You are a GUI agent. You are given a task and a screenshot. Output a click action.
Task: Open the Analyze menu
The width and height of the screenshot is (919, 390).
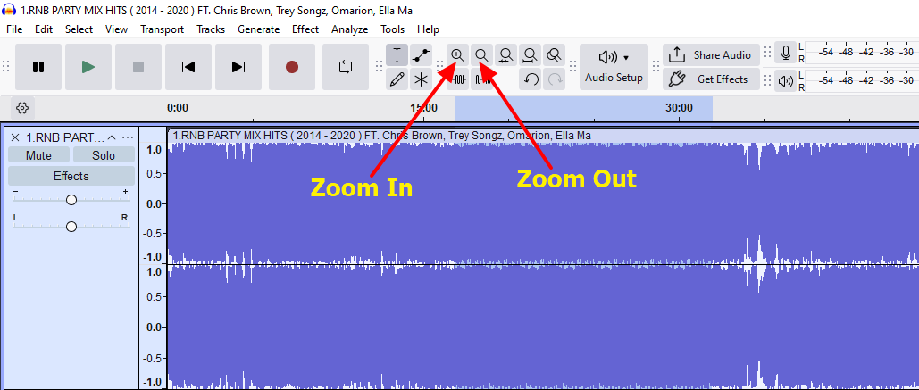click(350, 29)
